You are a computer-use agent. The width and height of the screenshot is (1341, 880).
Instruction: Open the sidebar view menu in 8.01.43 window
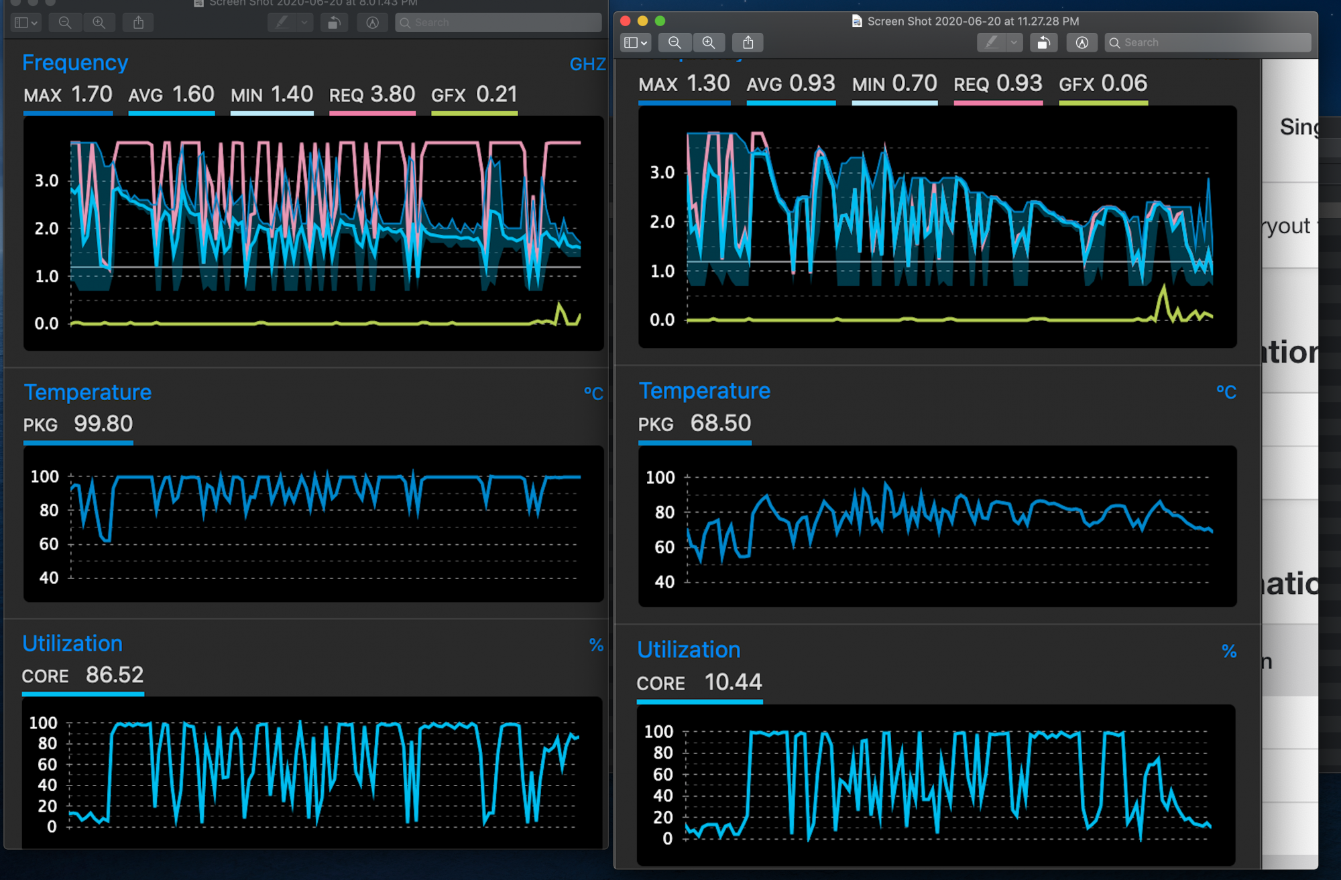tap(25, 22)
